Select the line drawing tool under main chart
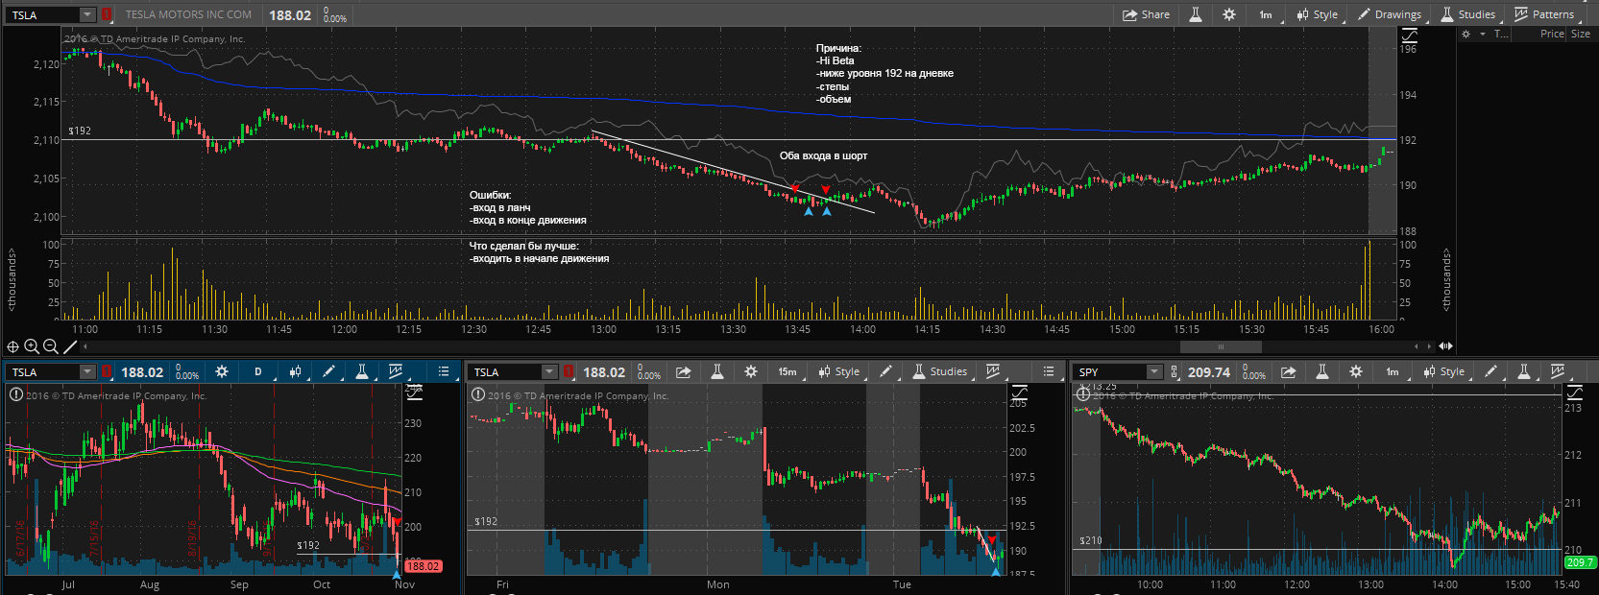This screenshot has height=595, width=1599. click(70, 346)
